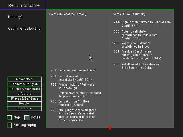Open the Capital Ghostbusting entry
This screenshot has height=137, width=183.
24,29
